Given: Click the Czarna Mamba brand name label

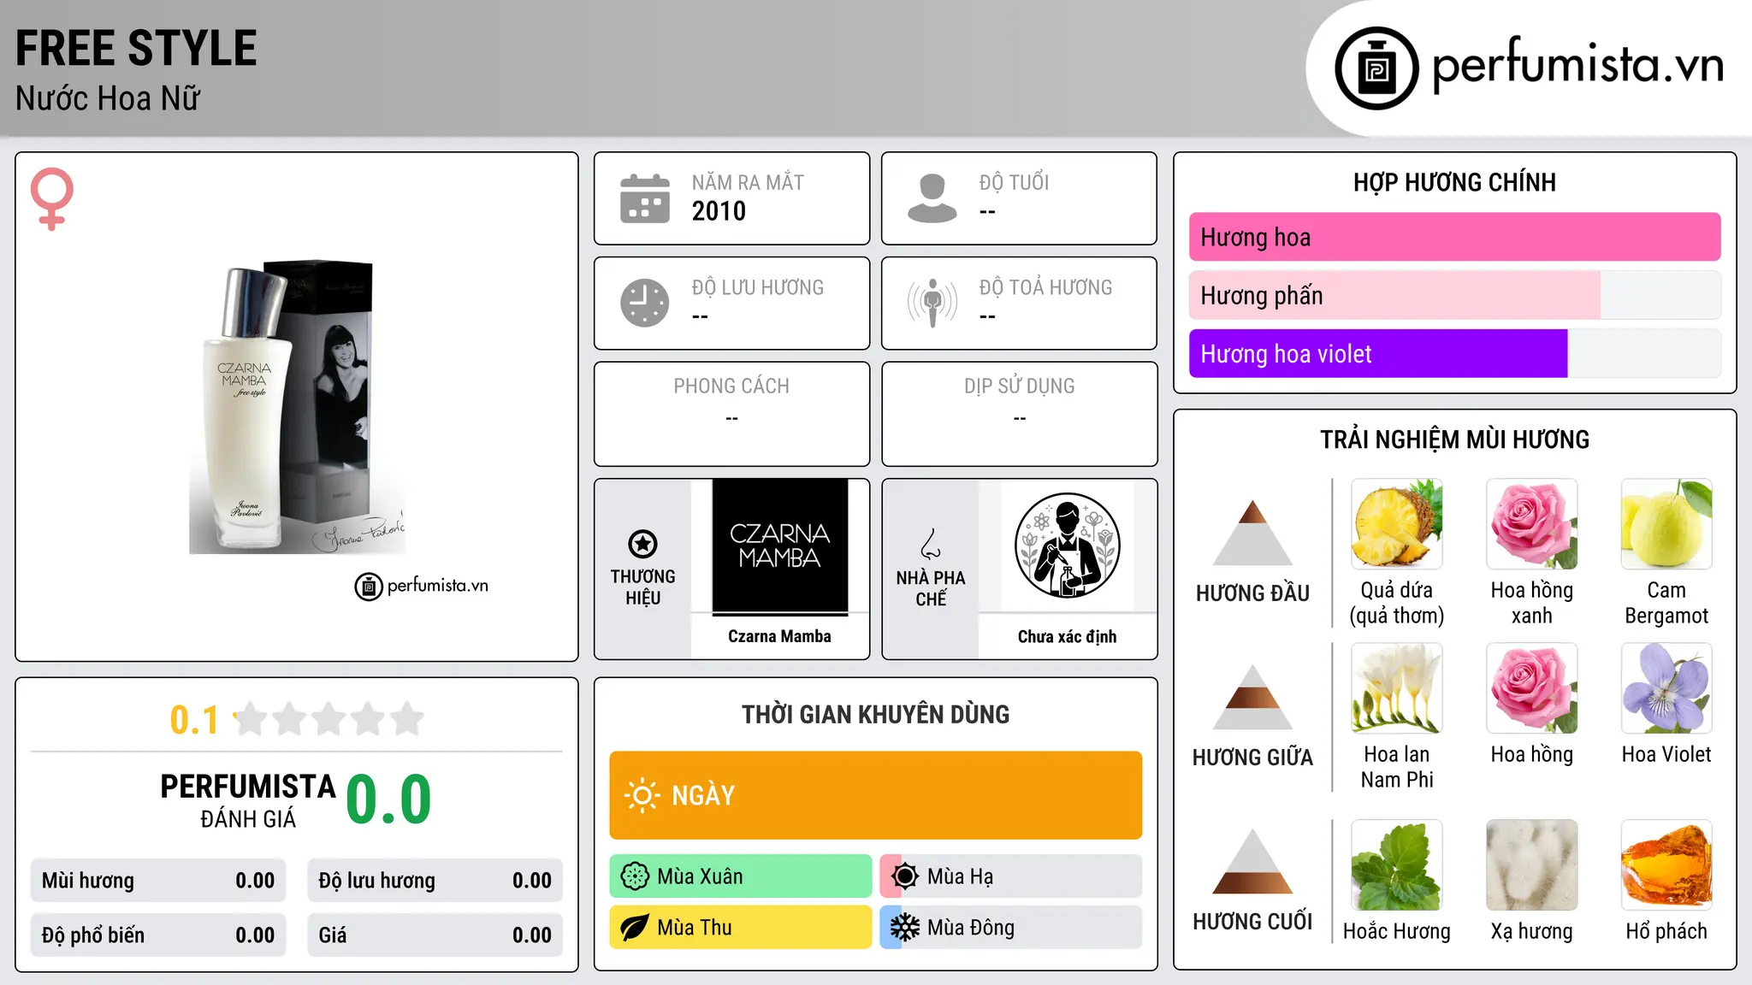Looking at the screenshot, I should pos(780,636).
